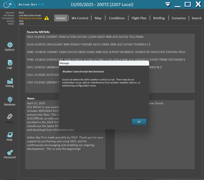Switch to the Wx Control tab

pos(80,18)
